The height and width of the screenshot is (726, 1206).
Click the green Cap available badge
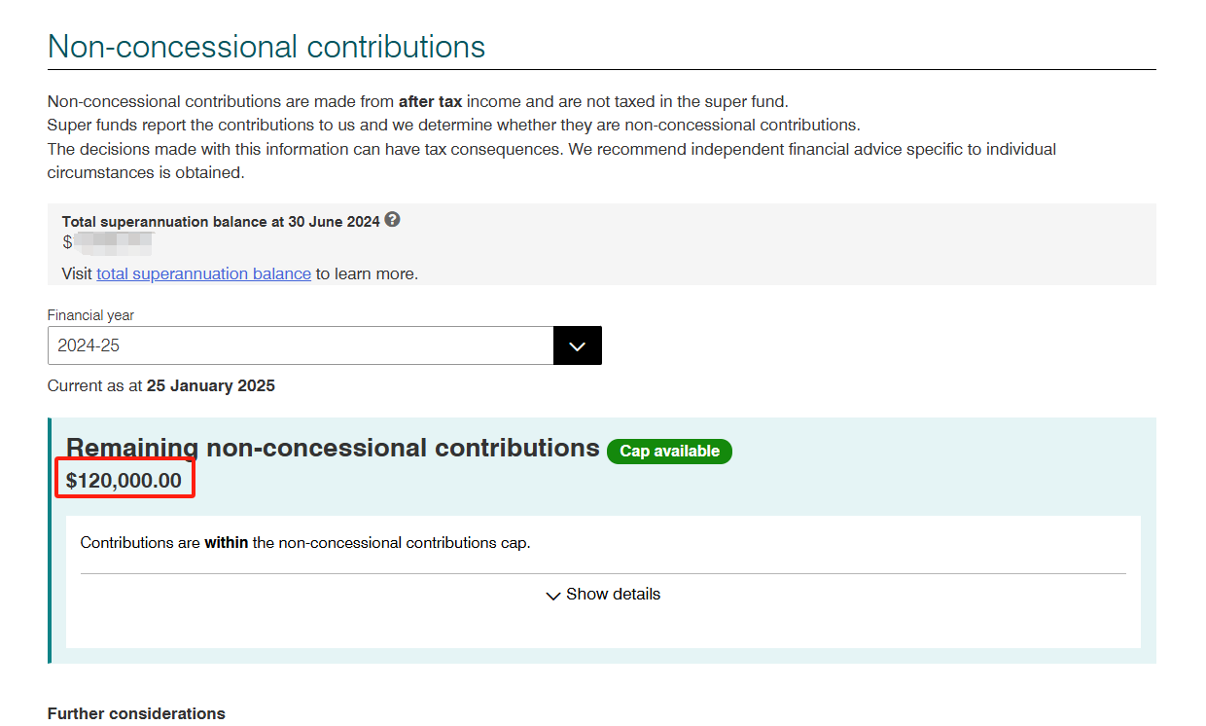(669, 451)
